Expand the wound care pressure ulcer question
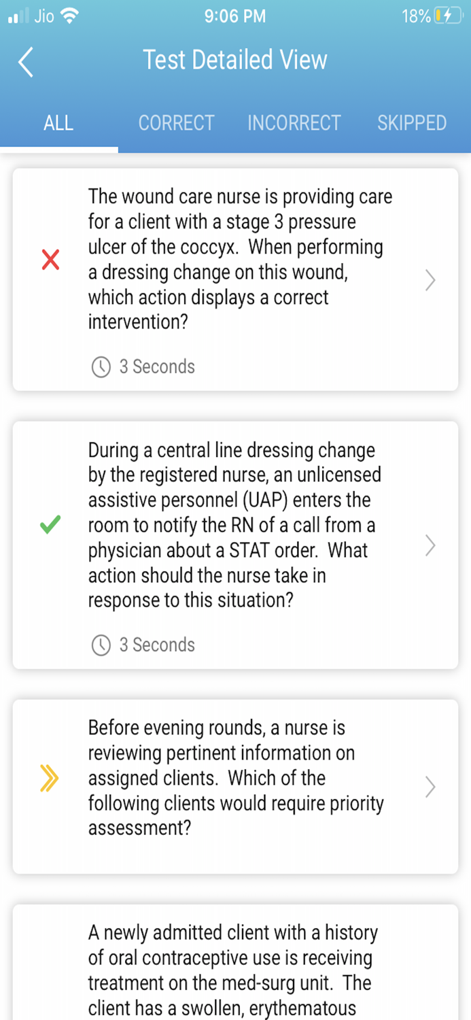 (429, 280)
